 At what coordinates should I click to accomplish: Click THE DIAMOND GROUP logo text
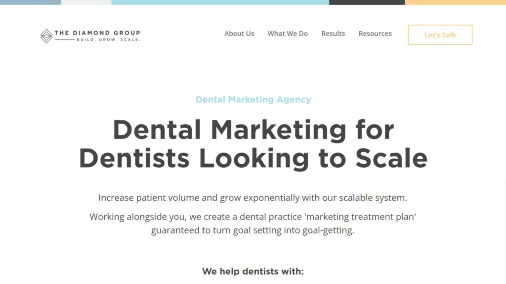[97, 33]
